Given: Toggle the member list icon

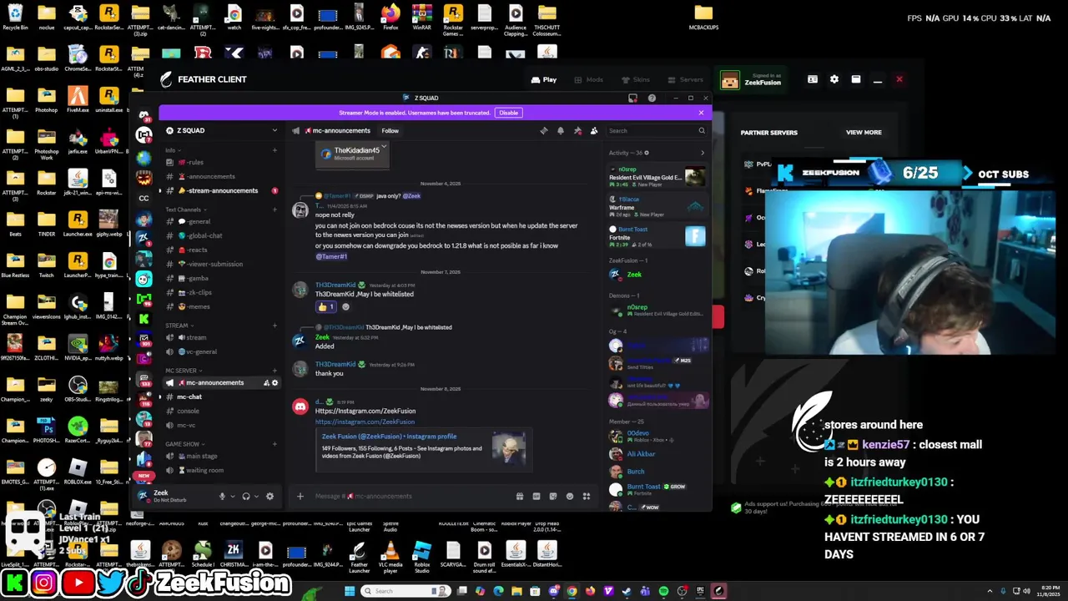Looking at the screenshot, I should (x=594, y=131).
